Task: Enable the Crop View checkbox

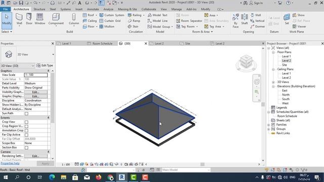Action: coord(26,122)
